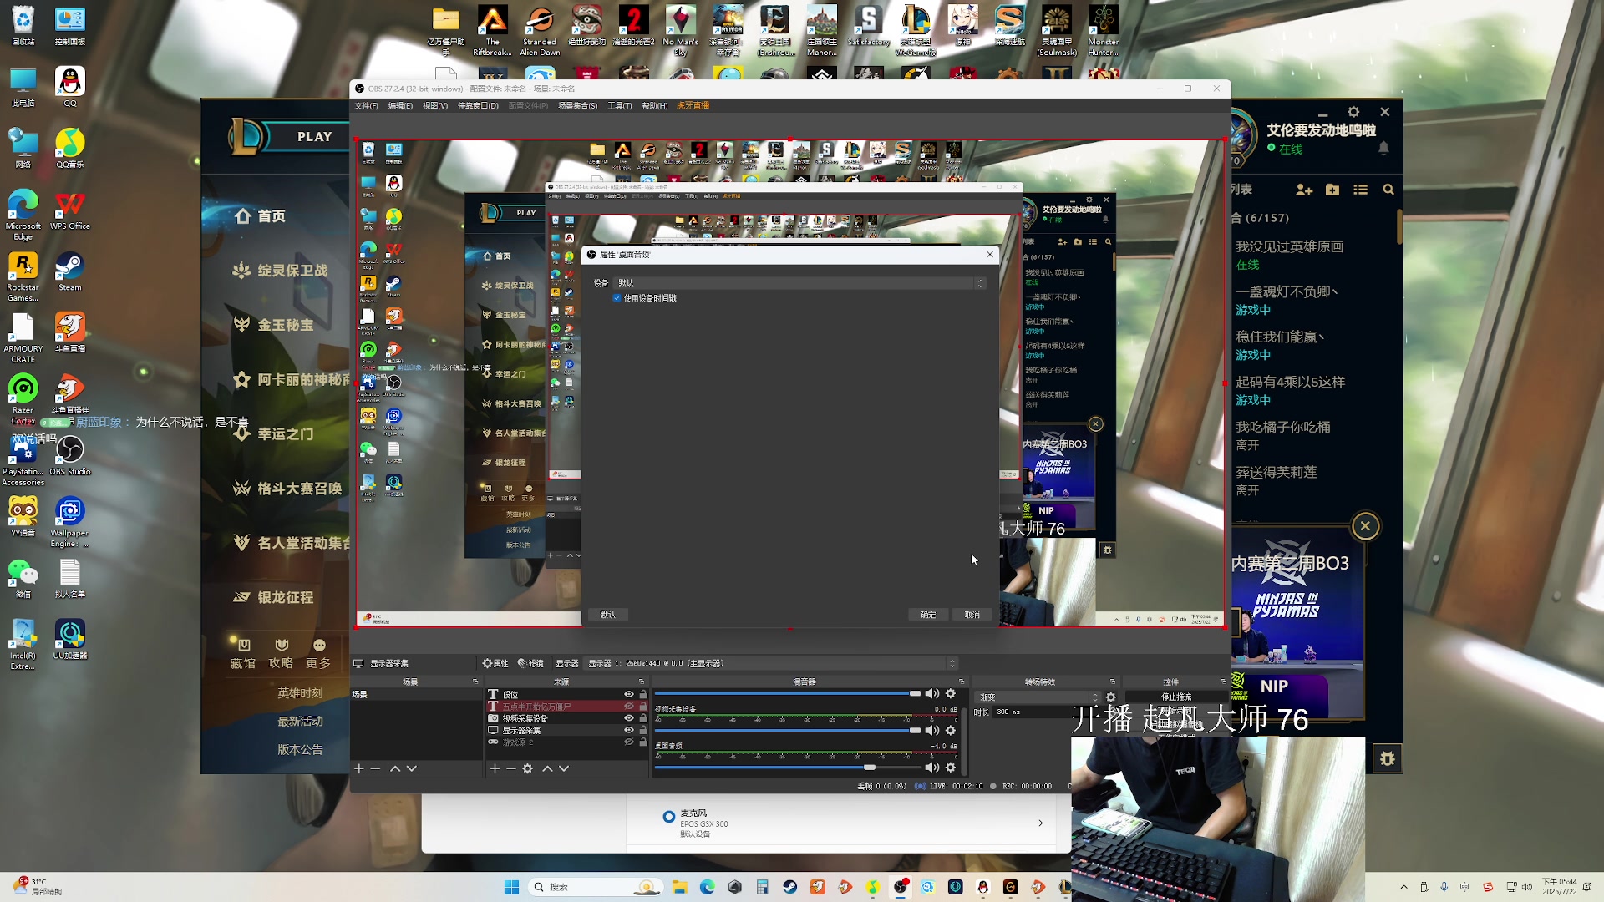This screenshot has height=902, width=1604.
Task: Open 虎牙直播 menu in OBS
Action: 693,106
